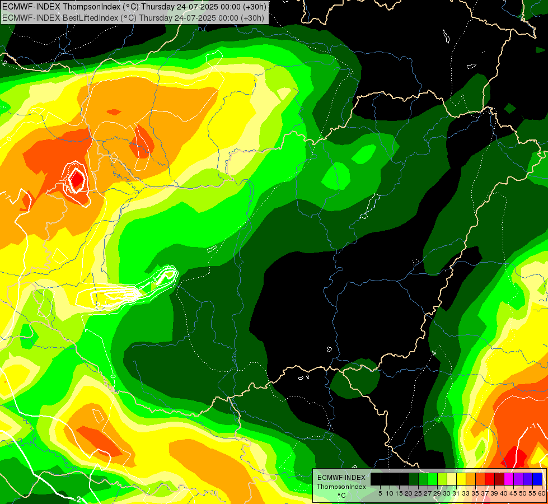Click the legend scale value 37
This screenshot has width=548, height=504.
click(485, 493)
